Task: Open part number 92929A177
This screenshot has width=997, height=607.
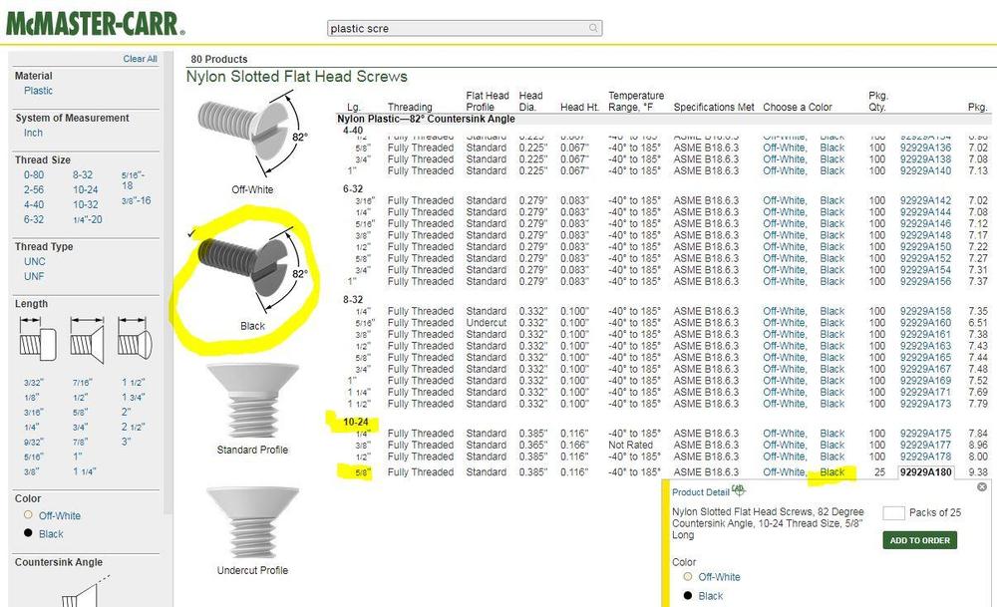Action: click(x=925, y=445)
